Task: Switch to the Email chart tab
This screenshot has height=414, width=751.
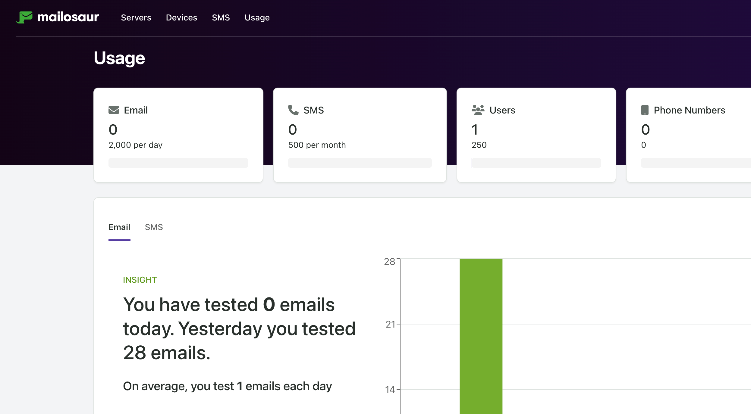Action: tap(119, 227)
